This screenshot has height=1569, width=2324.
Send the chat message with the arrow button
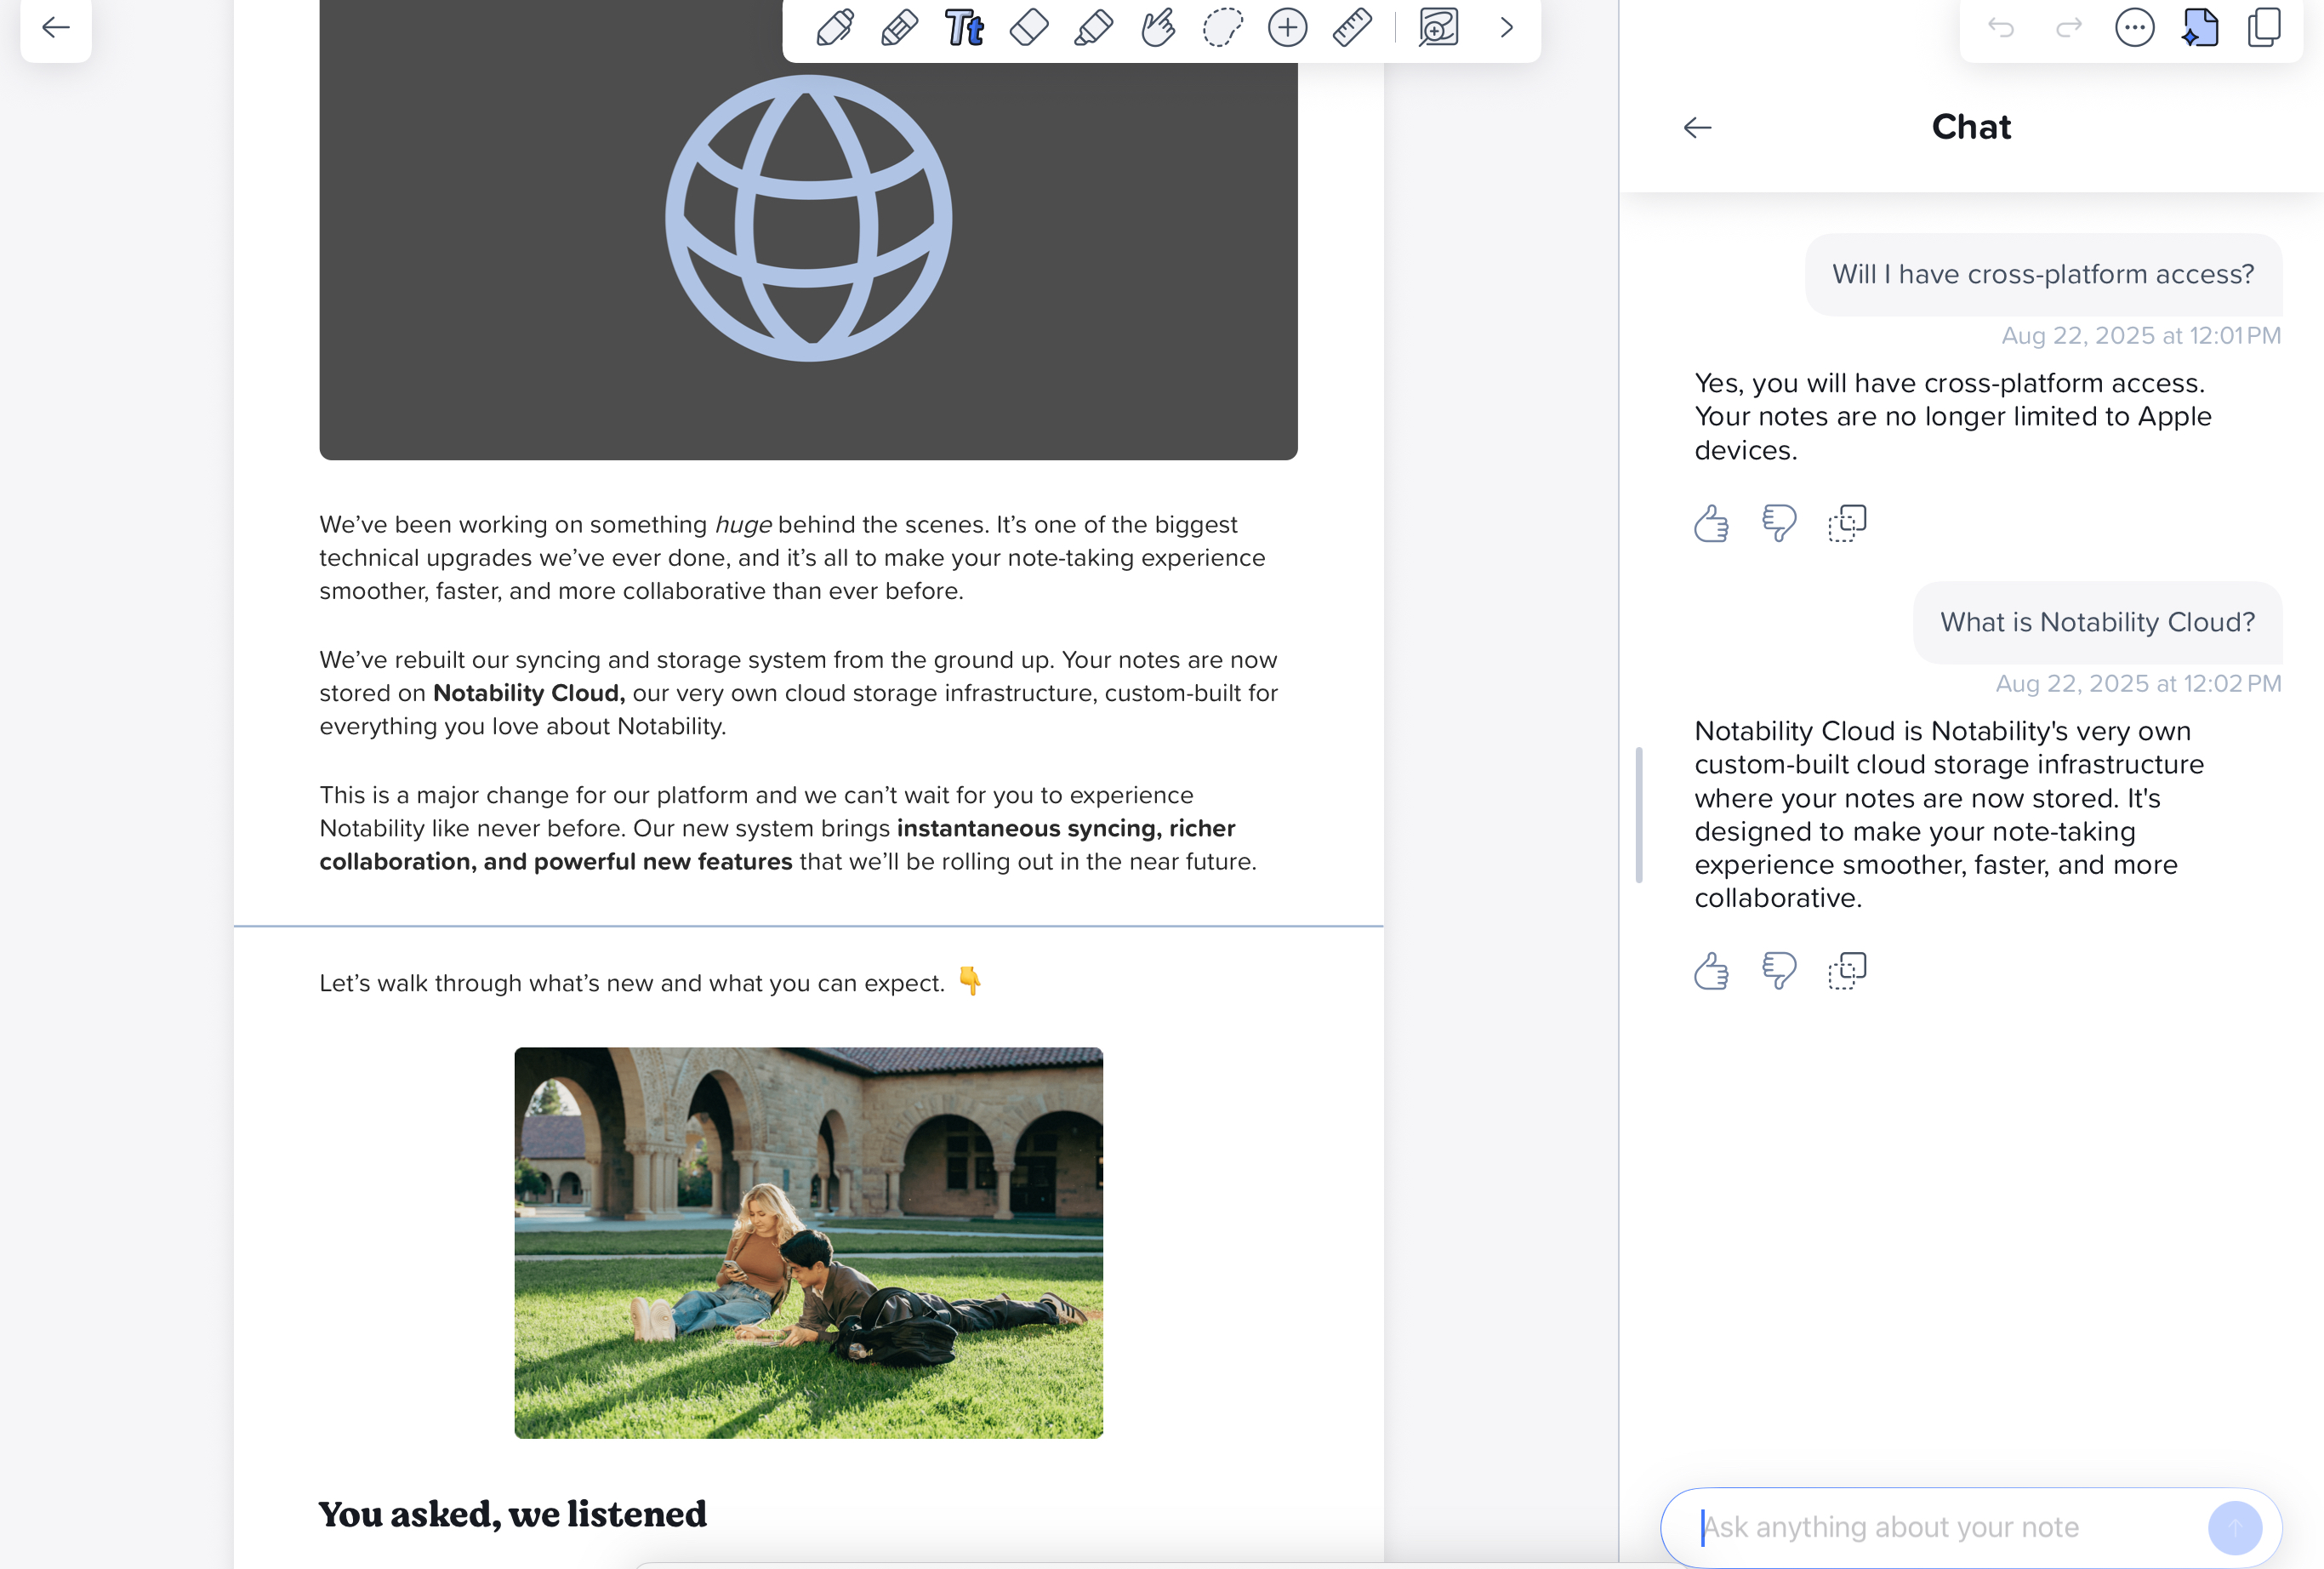pyautogui.click(x=2236, y=1527)
